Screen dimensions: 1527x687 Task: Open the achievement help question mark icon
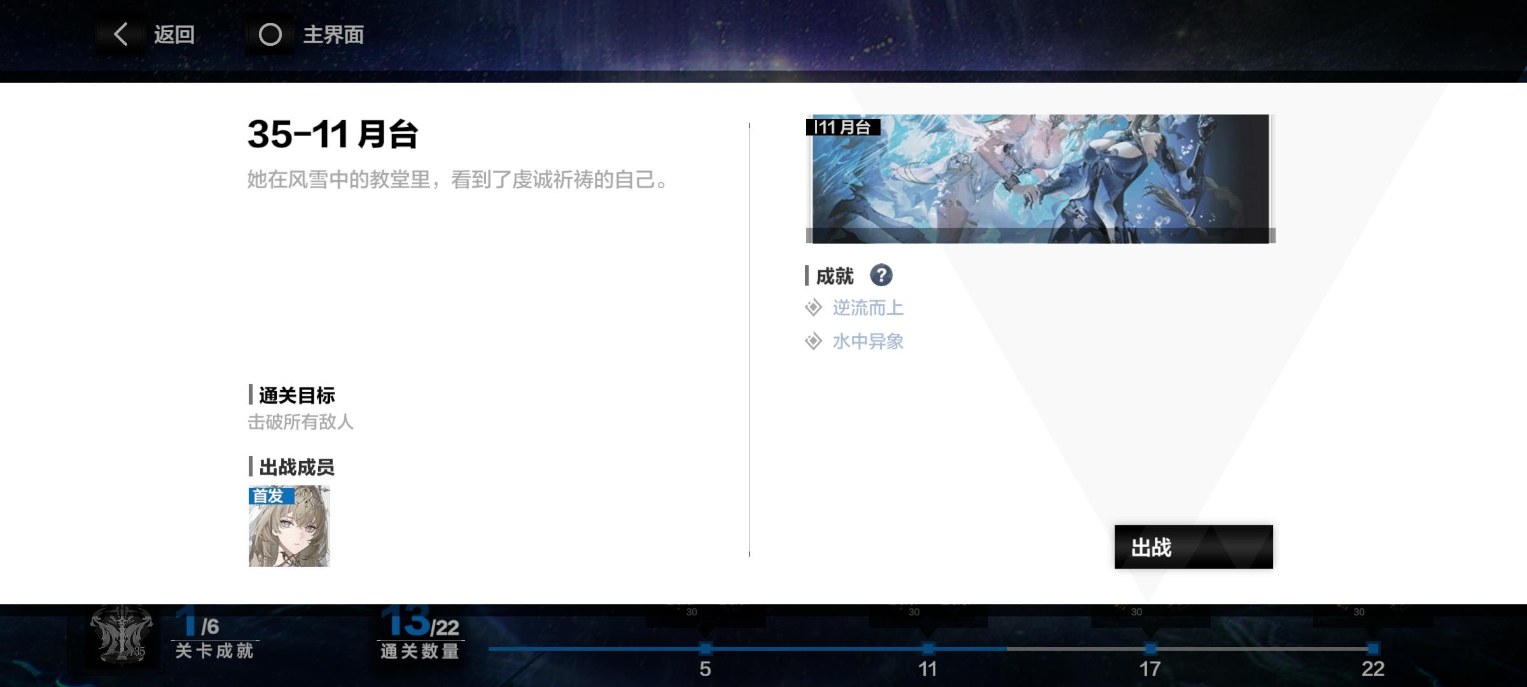pyautogui.click(x=881, y=275)
